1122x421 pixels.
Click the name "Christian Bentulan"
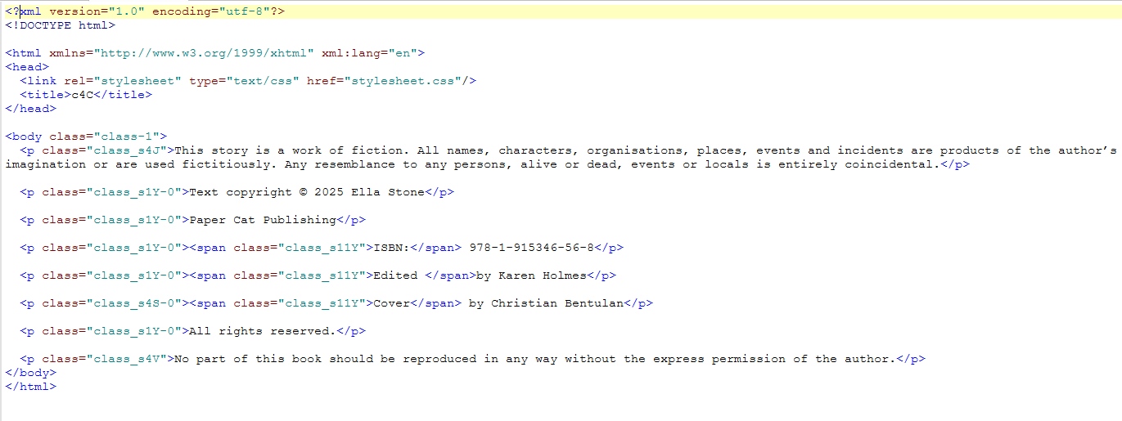pyautogui.click(x=557, y=303)
